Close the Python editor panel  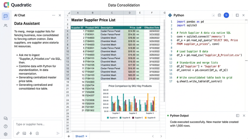point(243,15)
